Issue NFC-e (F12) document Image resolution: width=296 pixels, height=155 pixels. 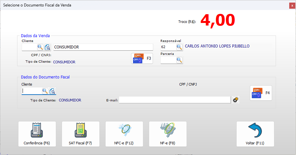pyautogui.click(x=124, y=134)
